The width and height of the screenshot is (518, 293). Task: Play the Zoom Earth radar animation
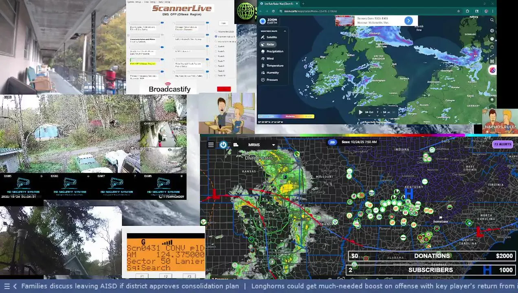point(360,112)
